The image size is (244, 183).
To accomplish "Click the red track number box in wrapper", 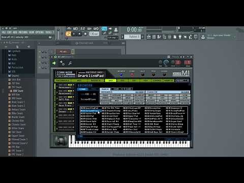I will coord(188,63).
